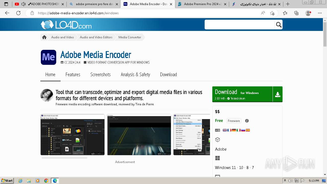Open the browser tab actions menu icon
Image resolution: width=327 pixels, height=184 pixels.
point(6,4)
